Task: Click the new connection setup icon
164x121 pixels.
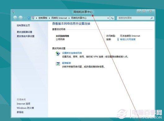Action: 58,54
